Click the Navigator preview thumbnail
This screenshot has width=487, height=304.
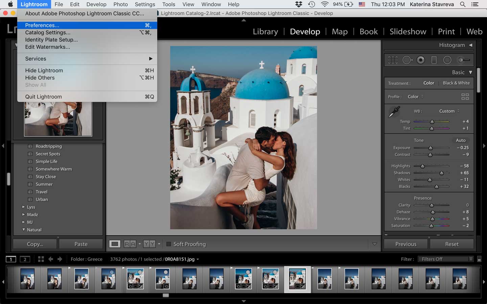58,119
